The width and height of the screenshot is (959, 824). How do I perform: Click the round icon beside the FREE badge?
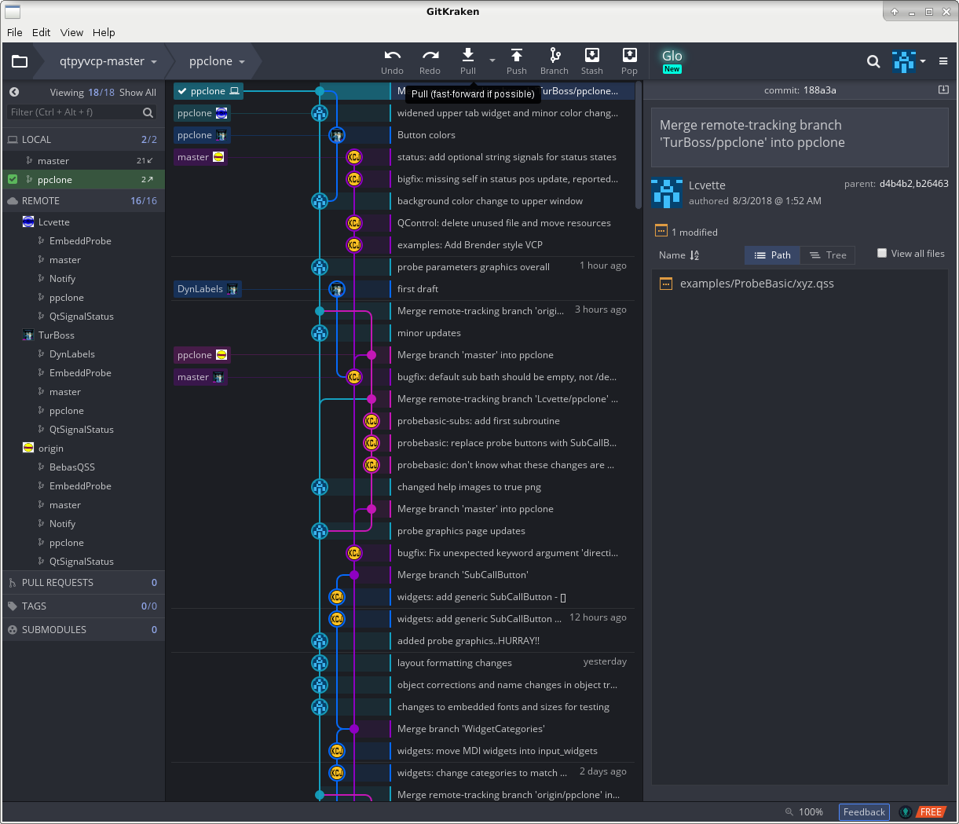[906, 812]
